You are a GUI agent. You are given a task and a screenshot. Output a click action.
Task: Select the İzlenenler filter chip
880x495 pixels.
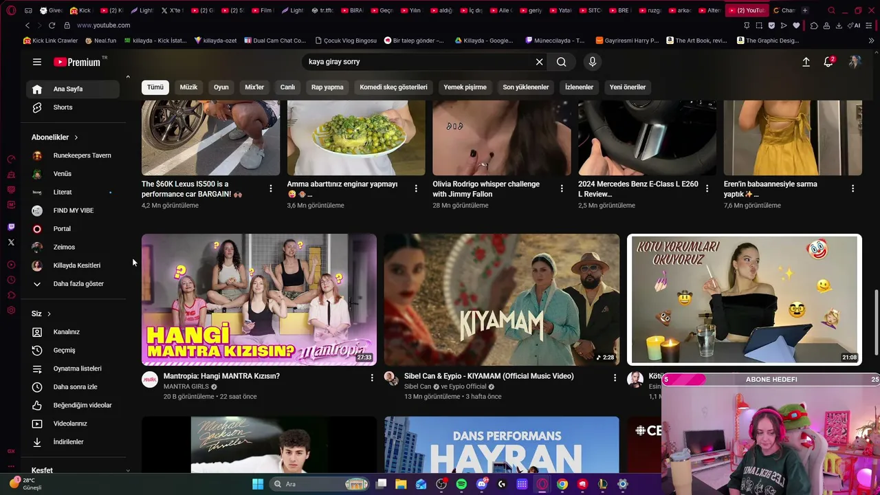pyautogui.click(x=579, y=87)
